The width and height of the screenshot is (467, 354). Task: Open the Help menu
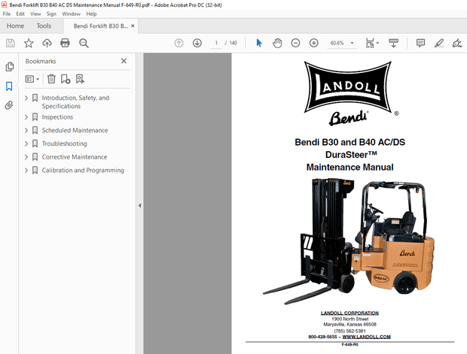click(x=91, y=14)
